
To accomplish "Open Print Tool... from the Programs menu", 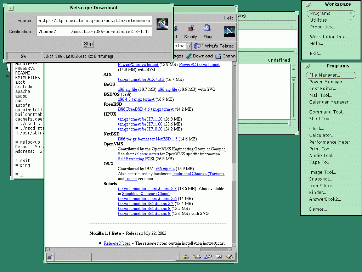I will (x=321, y=149).
